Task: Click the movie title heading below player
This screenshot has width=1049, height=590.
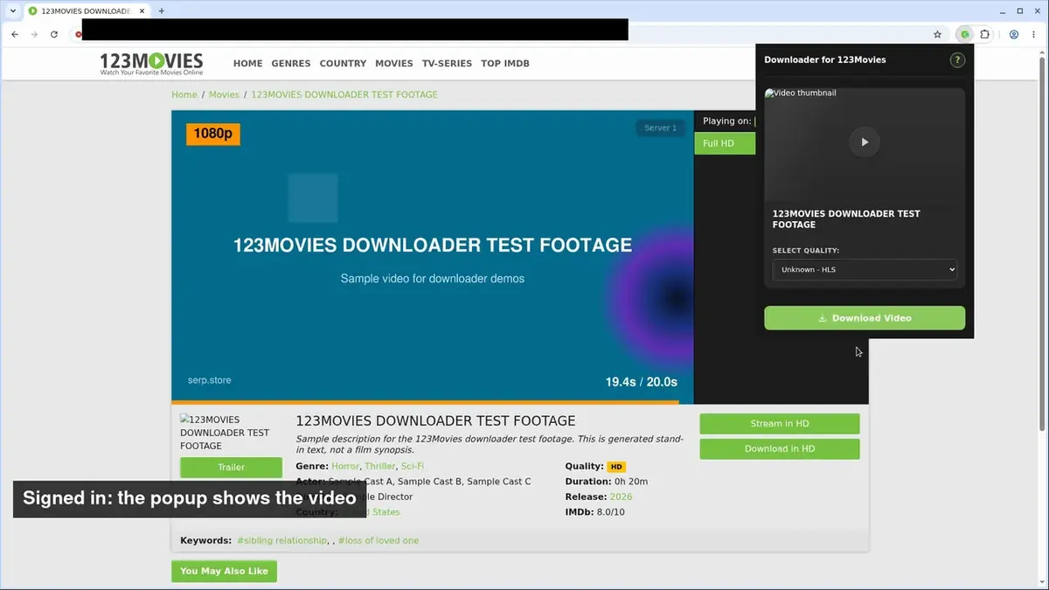Action: (x=435, y=421)
